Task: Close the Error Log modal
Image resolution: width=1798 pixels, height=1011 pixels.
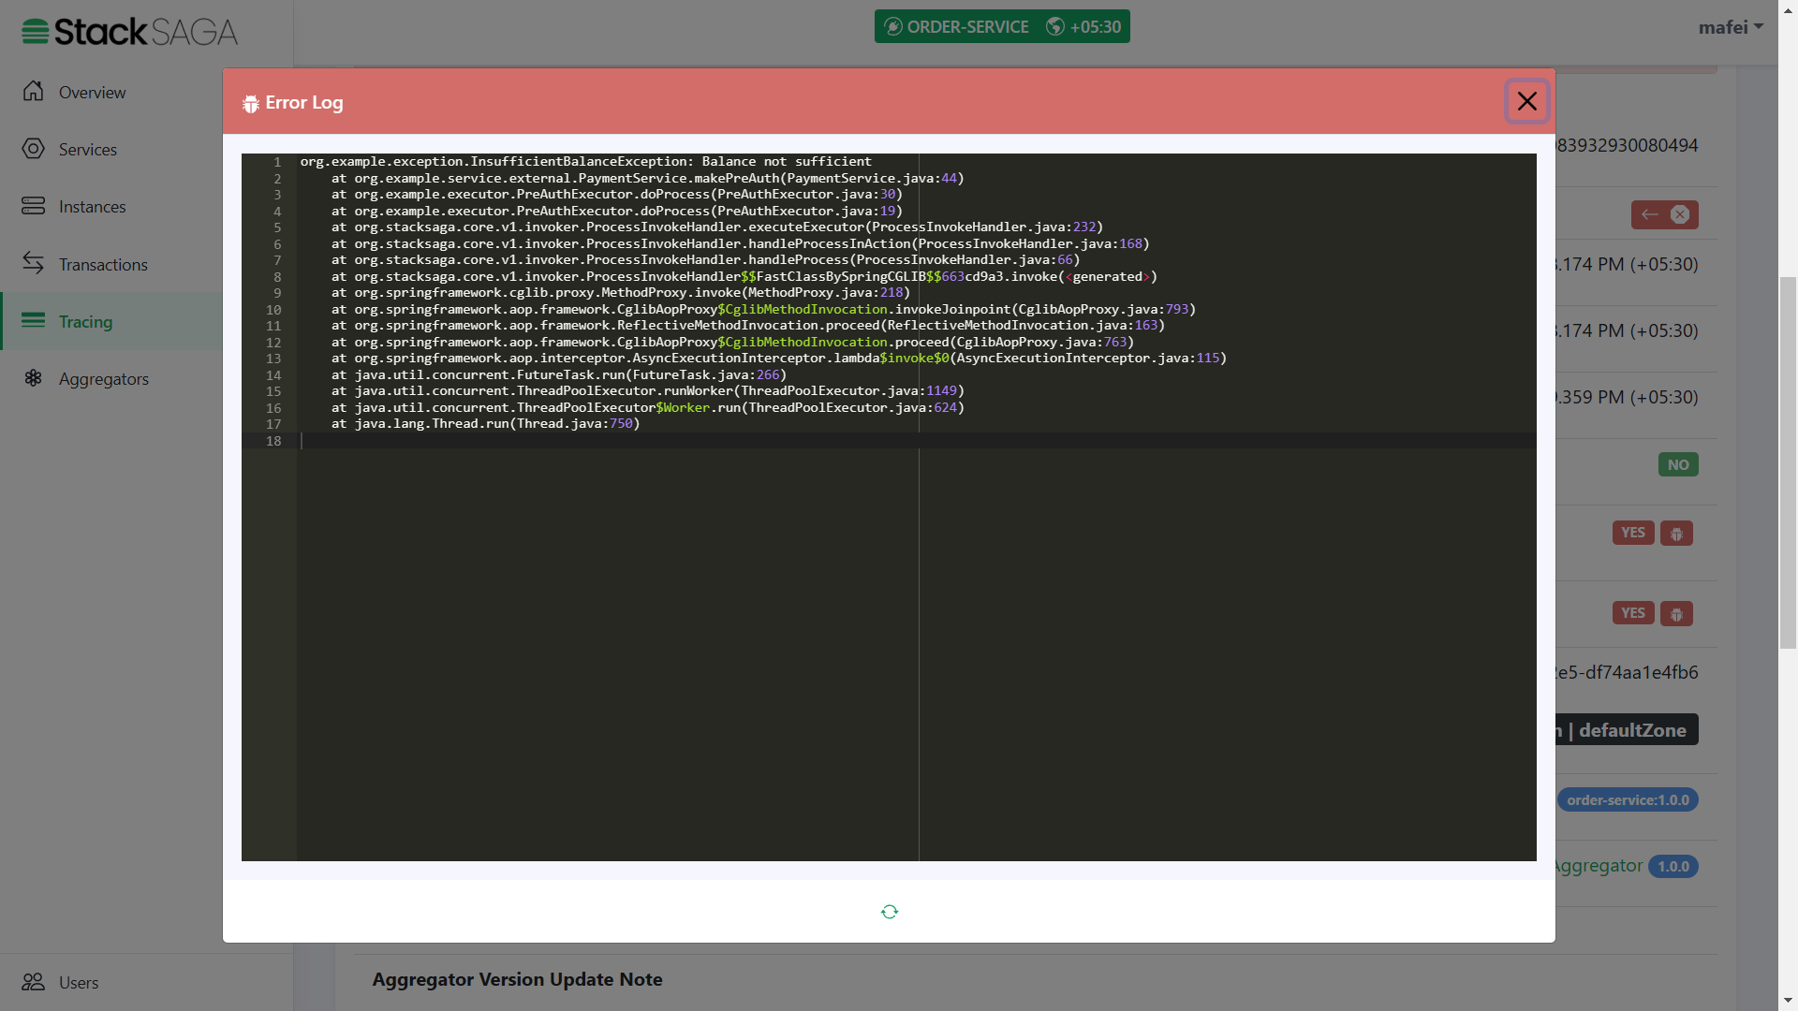Action: tap(1527, 101)
